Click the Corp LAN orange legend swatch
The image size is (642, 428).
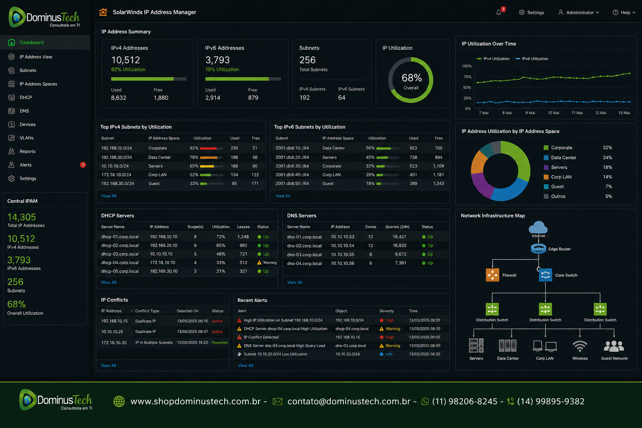546,177
